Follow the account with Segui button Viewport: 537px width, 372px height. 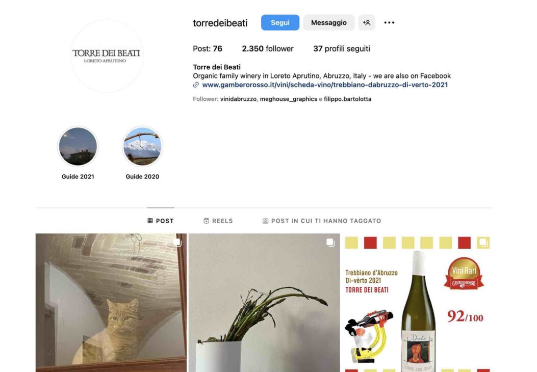(x=280, y=22)
